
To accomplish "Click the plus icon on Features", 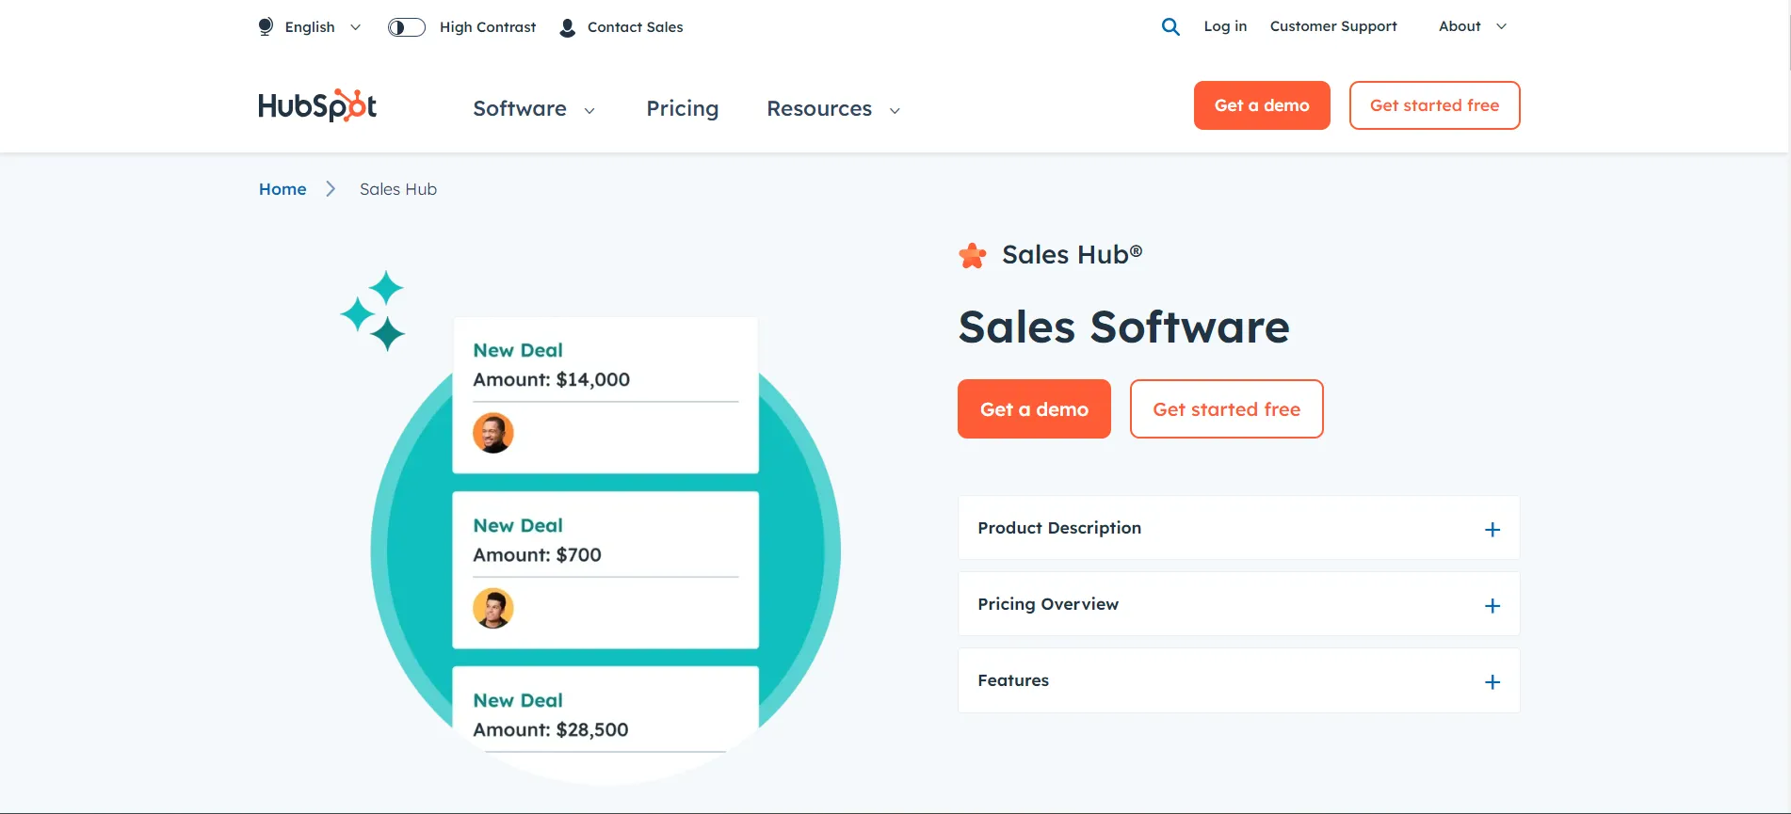I will pos(1492,682).
